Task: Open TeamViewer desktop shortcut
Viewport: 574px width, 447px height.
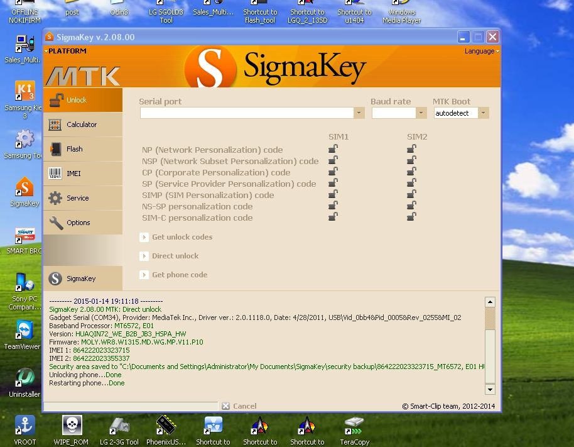Action: 24,334
